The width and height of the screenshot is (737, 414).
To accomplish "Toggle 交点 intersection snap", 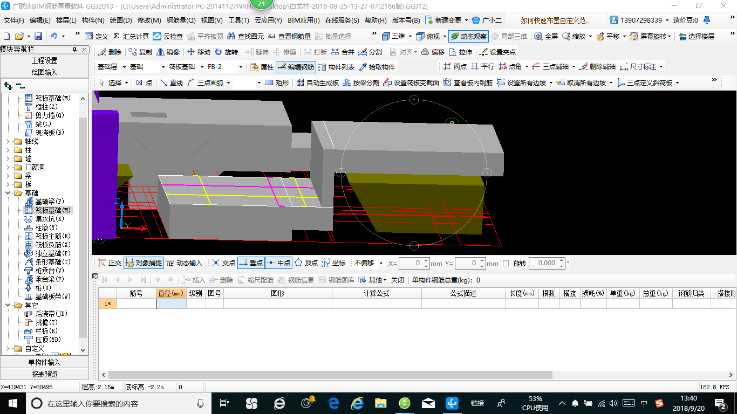I will (223, 263).
